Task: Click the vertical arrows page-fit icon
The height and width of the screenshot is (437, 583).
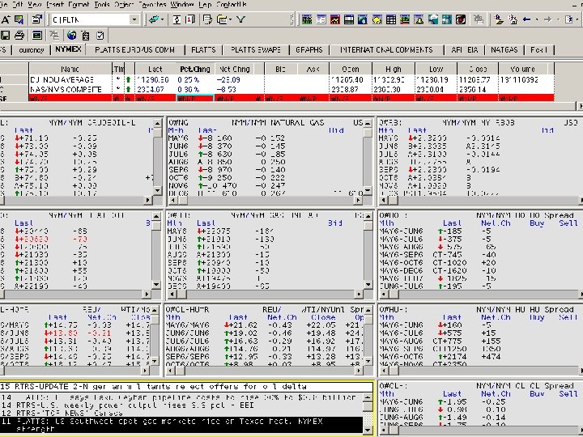Action: tap(177, 19)
